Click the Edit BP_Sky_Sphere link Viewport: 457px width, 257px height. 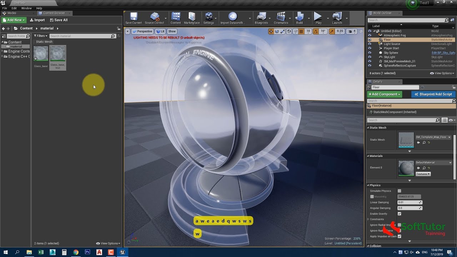pyautogui.click(x=443, y=53)
